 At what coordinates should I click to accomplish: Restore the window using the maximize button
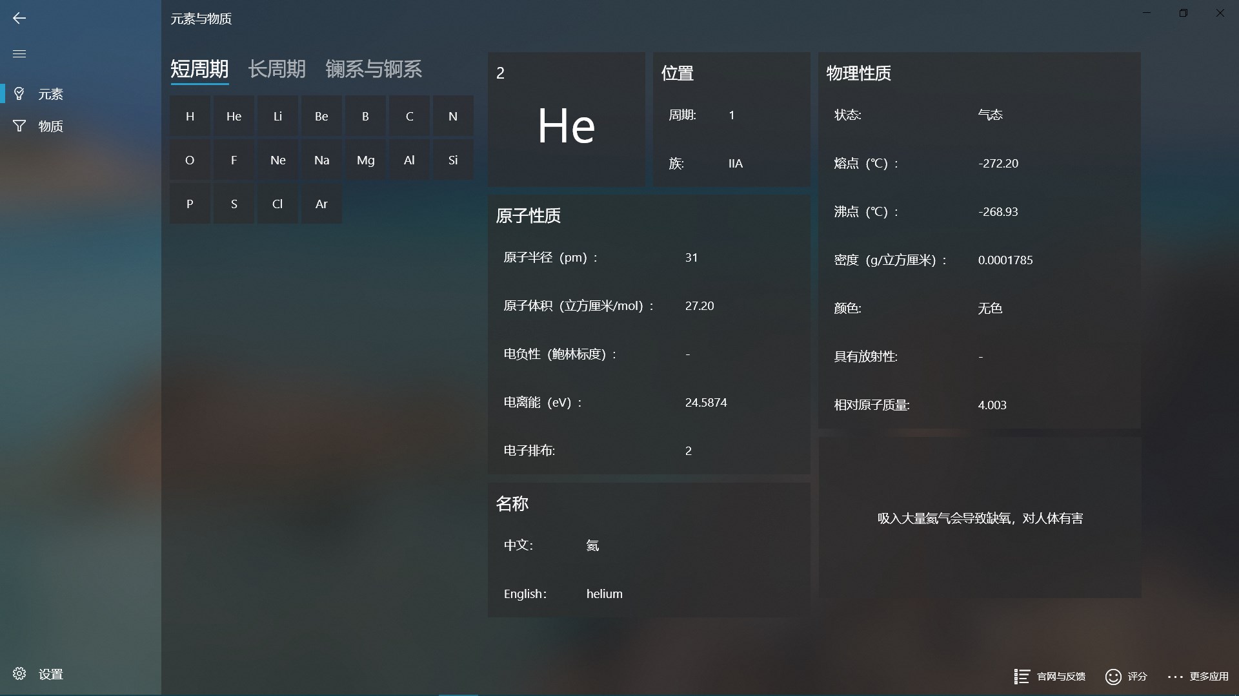pos(1183,13)
